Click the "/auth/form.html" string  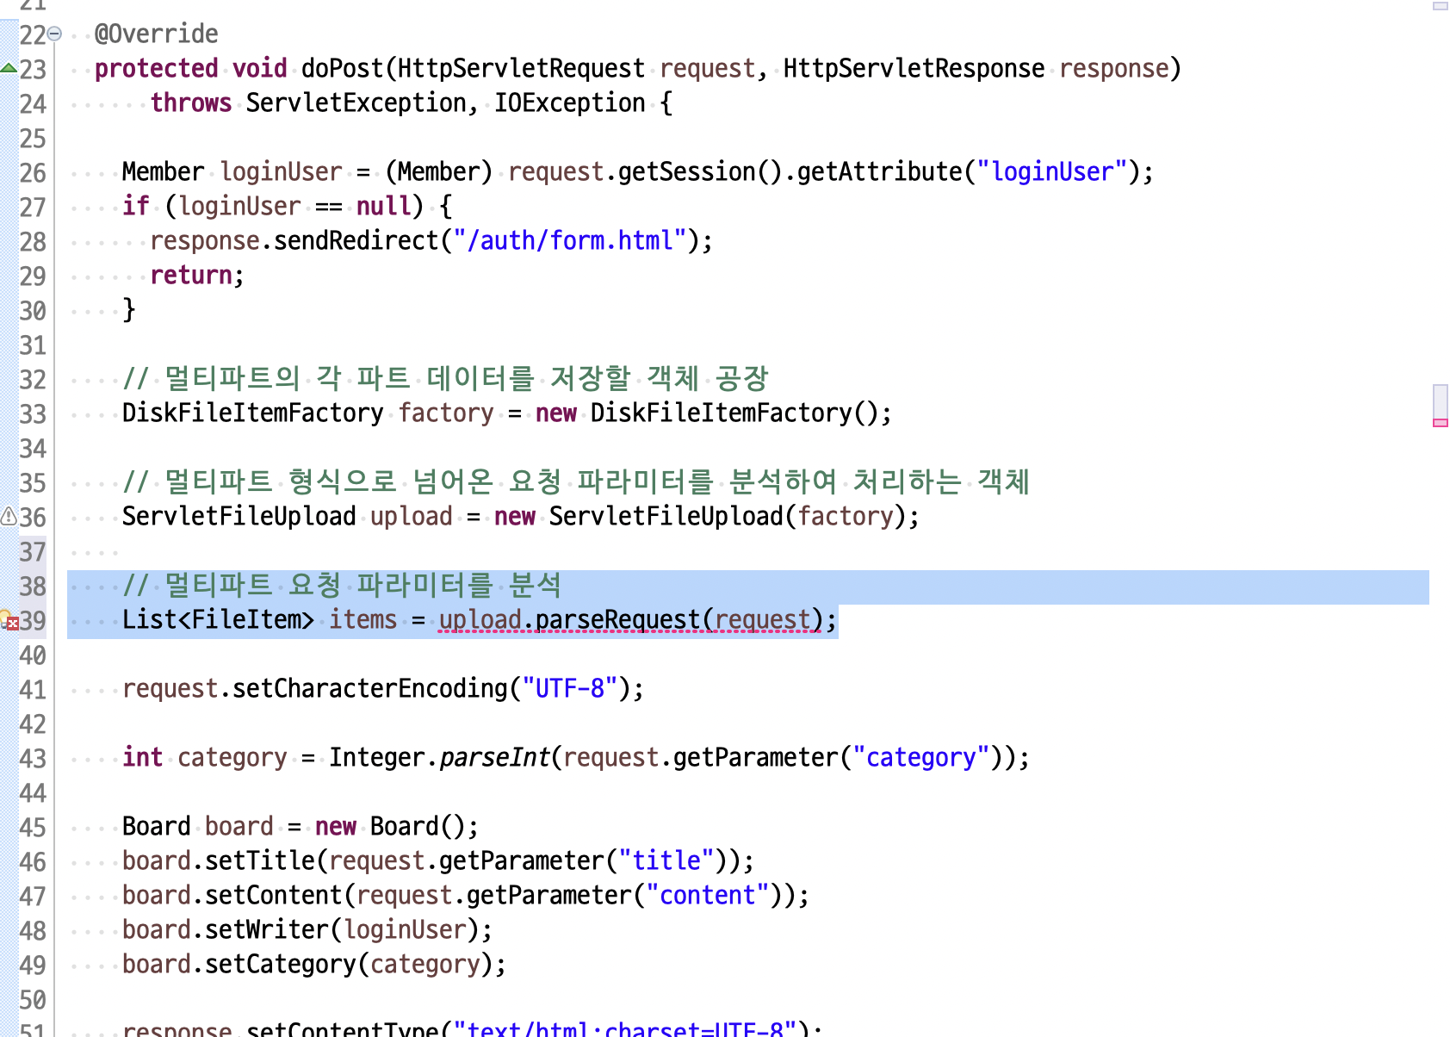569,240
